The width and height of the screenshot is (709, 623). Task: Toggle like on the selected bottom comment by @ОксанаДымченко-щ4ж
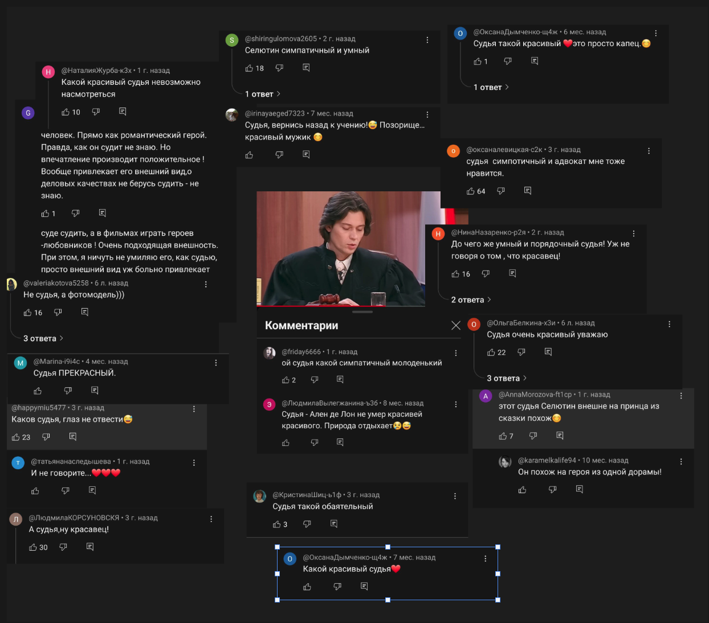click(307, 587)
